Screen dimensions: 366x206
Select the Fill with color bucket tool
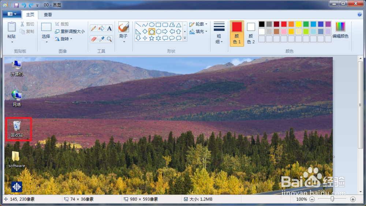(101, 29)
